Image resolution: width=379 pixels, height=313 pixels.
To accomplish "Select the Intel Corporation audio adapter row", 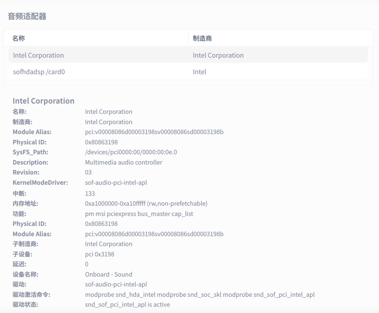I will pyautogui.click(x=39, y=55).
